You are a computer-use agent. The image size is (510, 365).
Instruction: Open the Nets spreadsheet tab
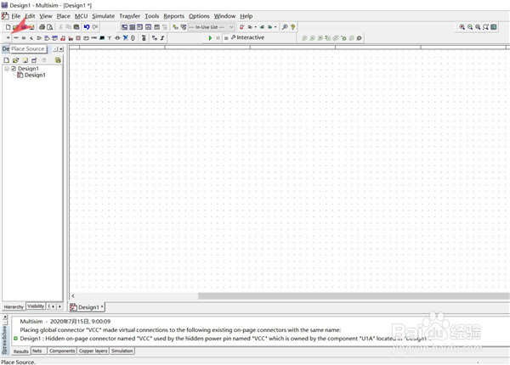(37, 351)
